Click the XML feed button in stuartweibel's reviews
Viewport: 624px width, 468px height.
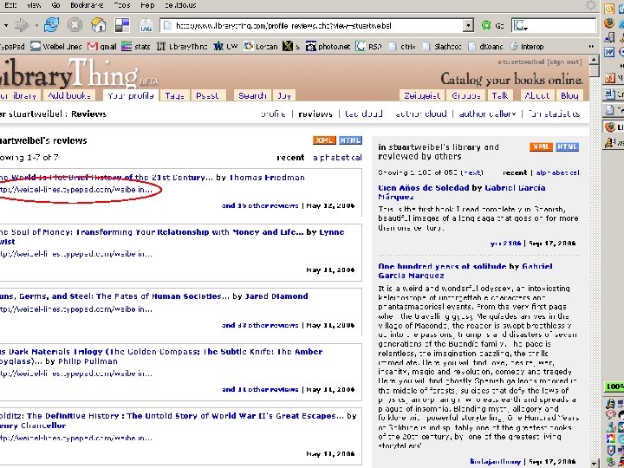pos(324,140)
